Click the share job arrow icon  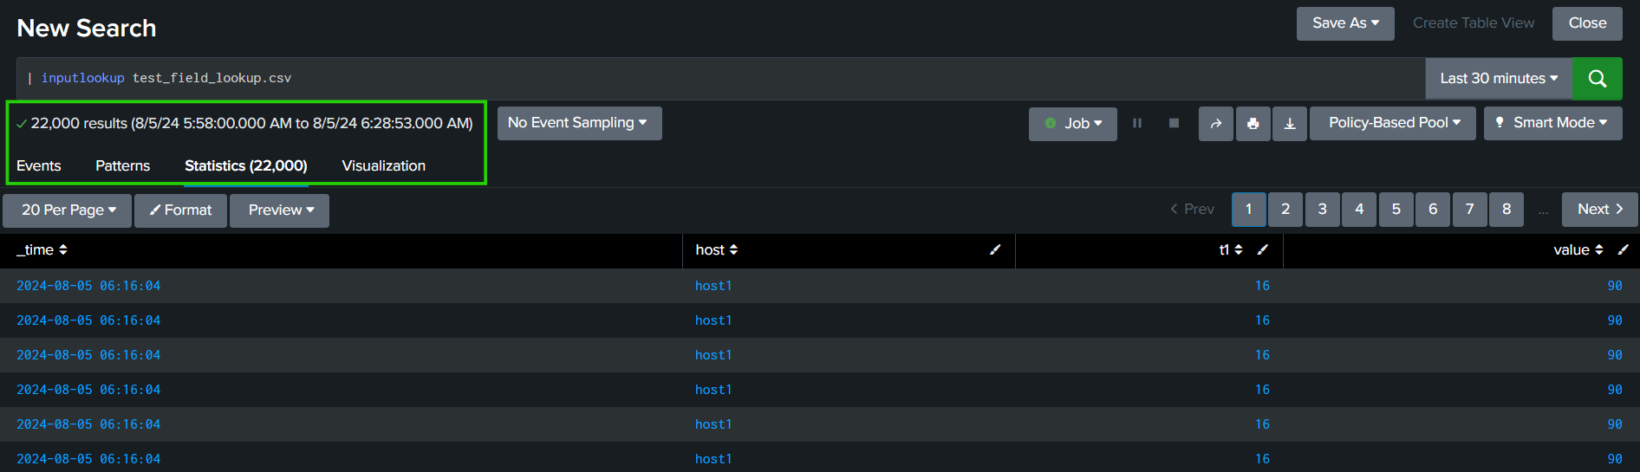click(x=1216, y=124)
